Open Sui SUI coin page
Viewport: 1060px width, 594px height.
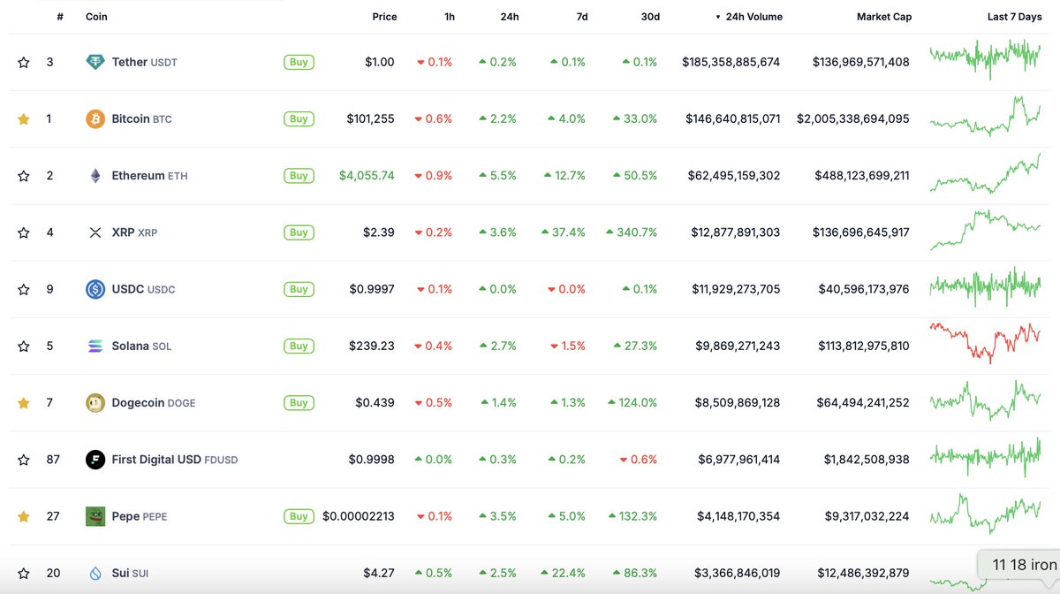click(x=130, y=573)
